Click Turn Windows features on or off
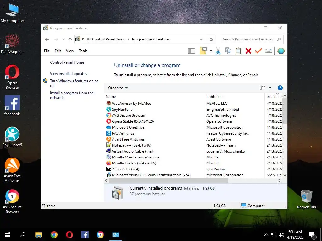The image size is (322, 241). (x=74, y=83)
